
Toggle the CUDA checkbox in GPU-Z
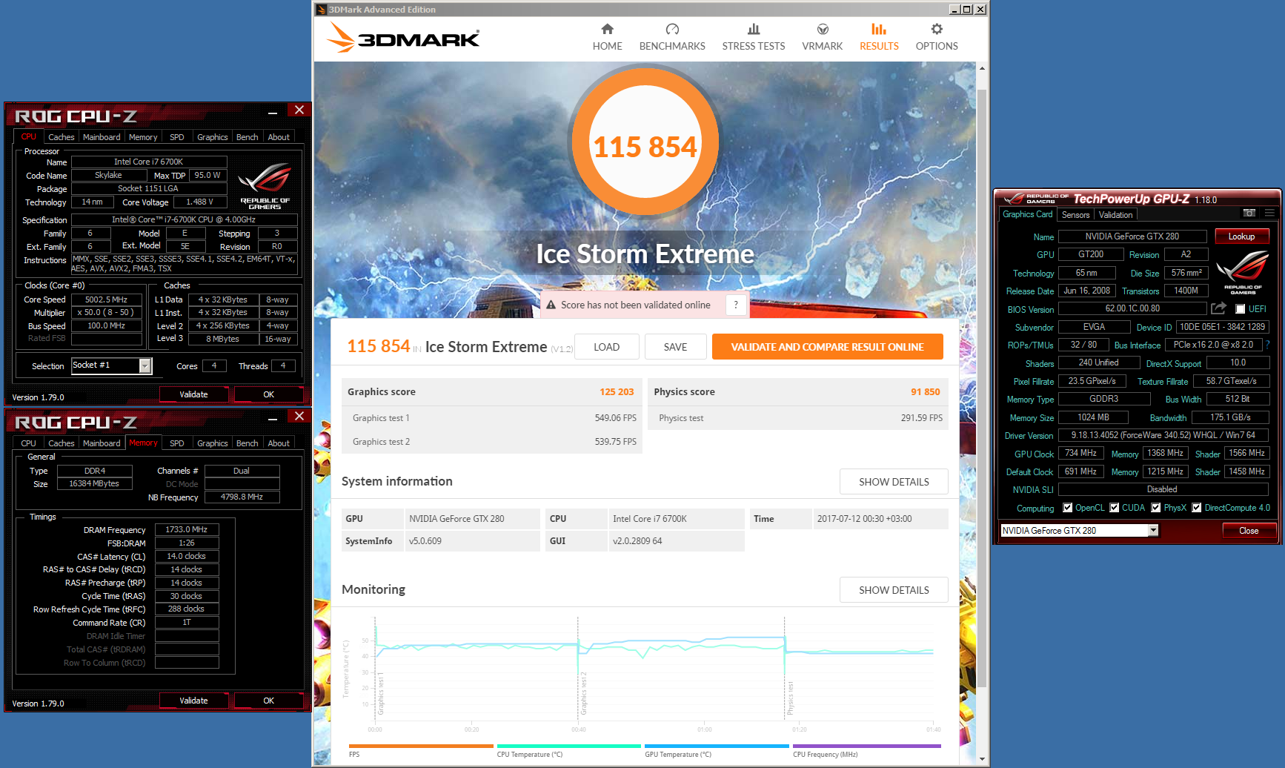tap(1115, 508)
